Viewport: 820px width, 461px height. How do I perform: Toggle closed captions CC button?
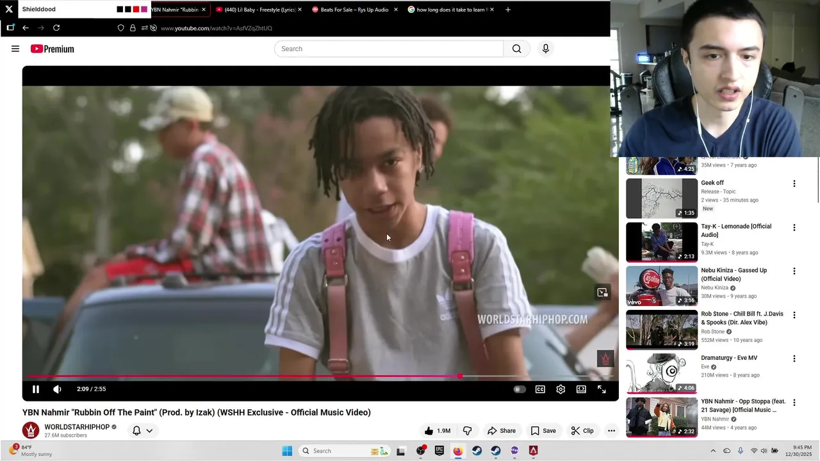(x=540, y=389)
